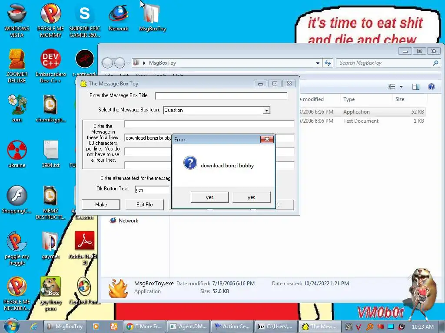Open the r-antiwork desktop icon
Screen dimensions: 445x333
(x=85, y=62)
